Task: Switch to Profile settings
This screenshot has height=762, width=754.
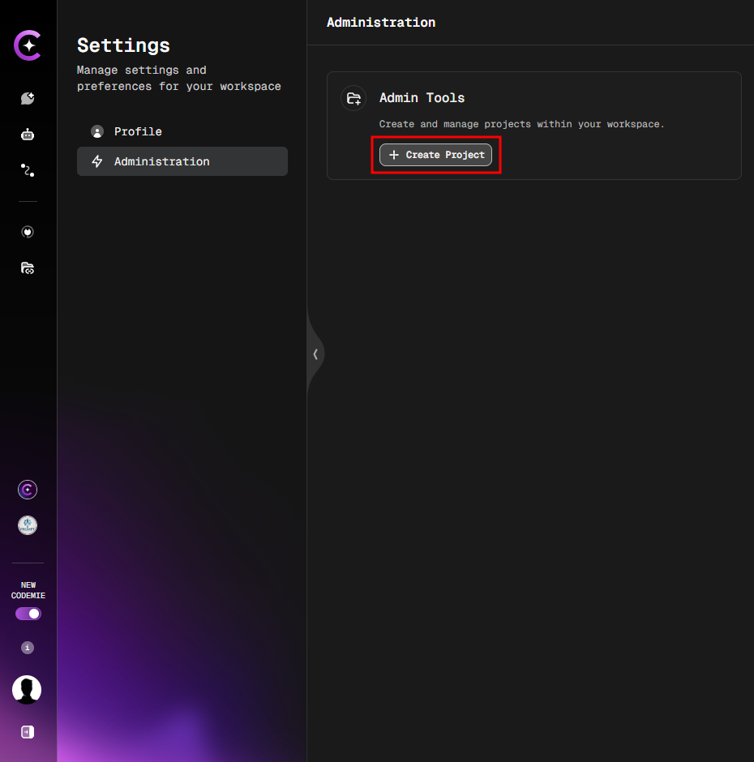Action: coord(138,131)
